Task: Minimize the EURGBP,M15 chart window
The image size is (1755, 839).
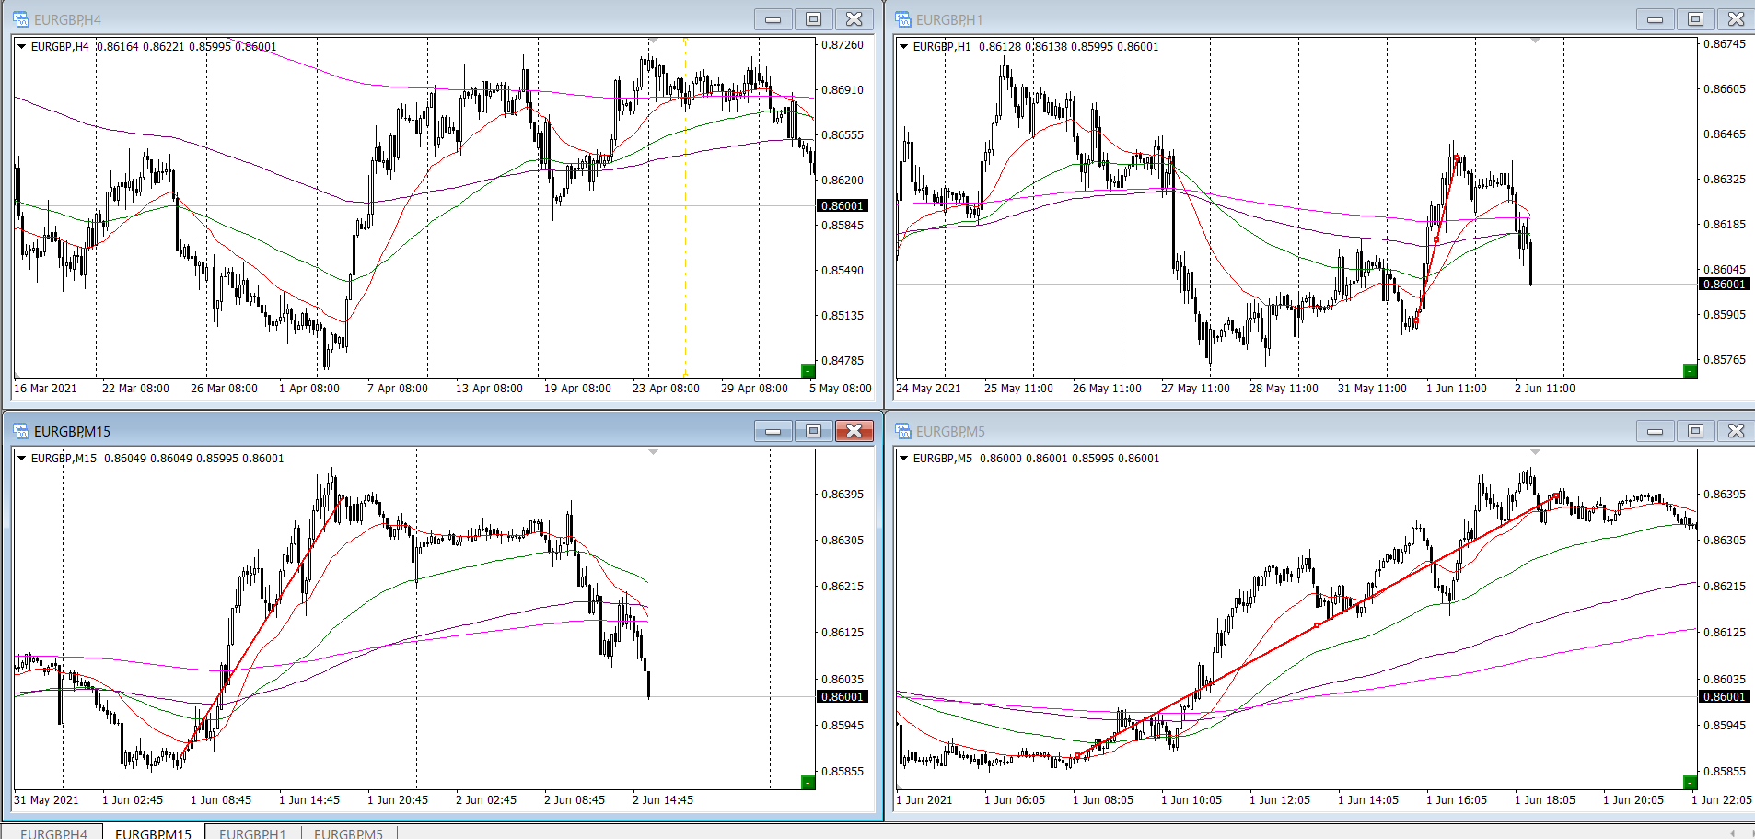Action: click(x=773, y=431)
